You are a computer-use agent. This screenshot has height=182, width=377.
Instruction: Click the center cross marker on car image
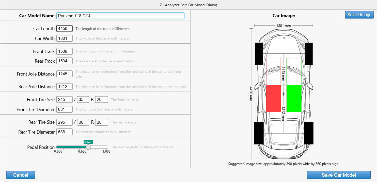click(x=284, y=94)
